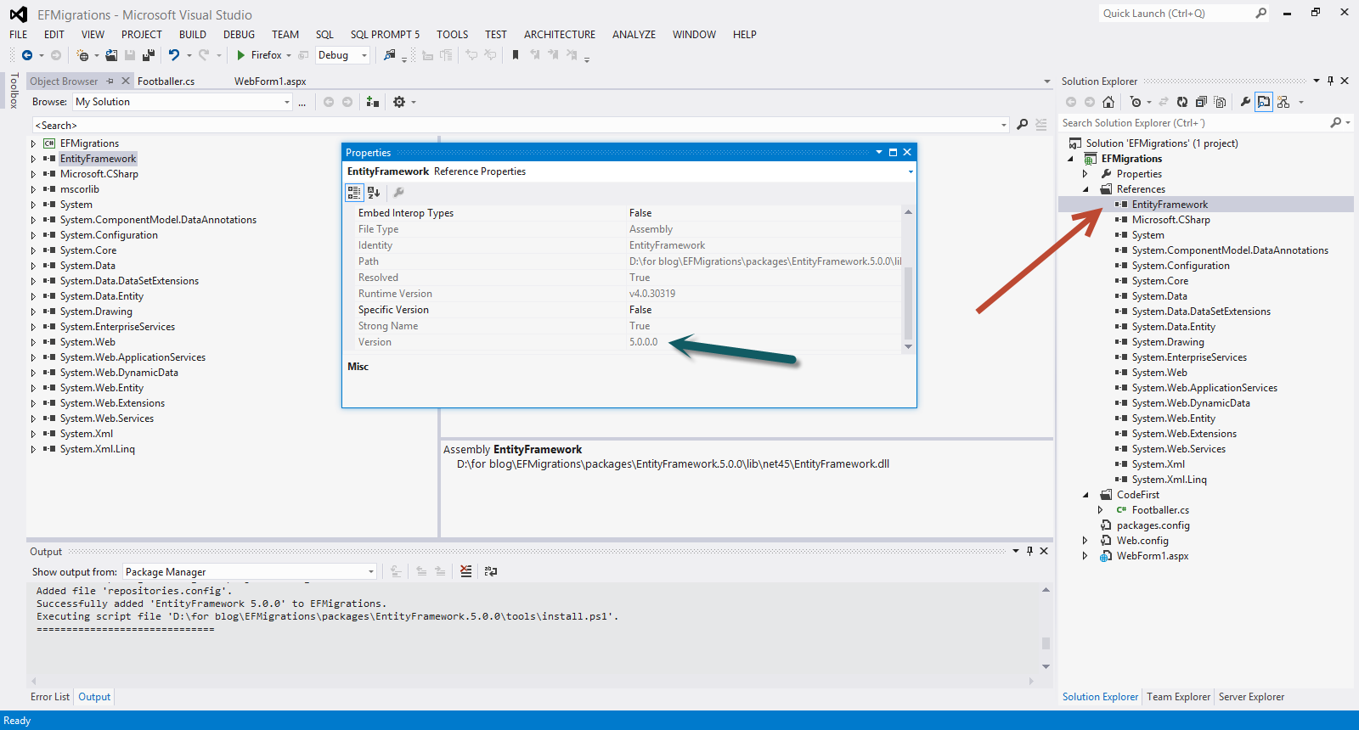1359x730 pixels.
Task: Open the BUILD menu
Action: 193,35
